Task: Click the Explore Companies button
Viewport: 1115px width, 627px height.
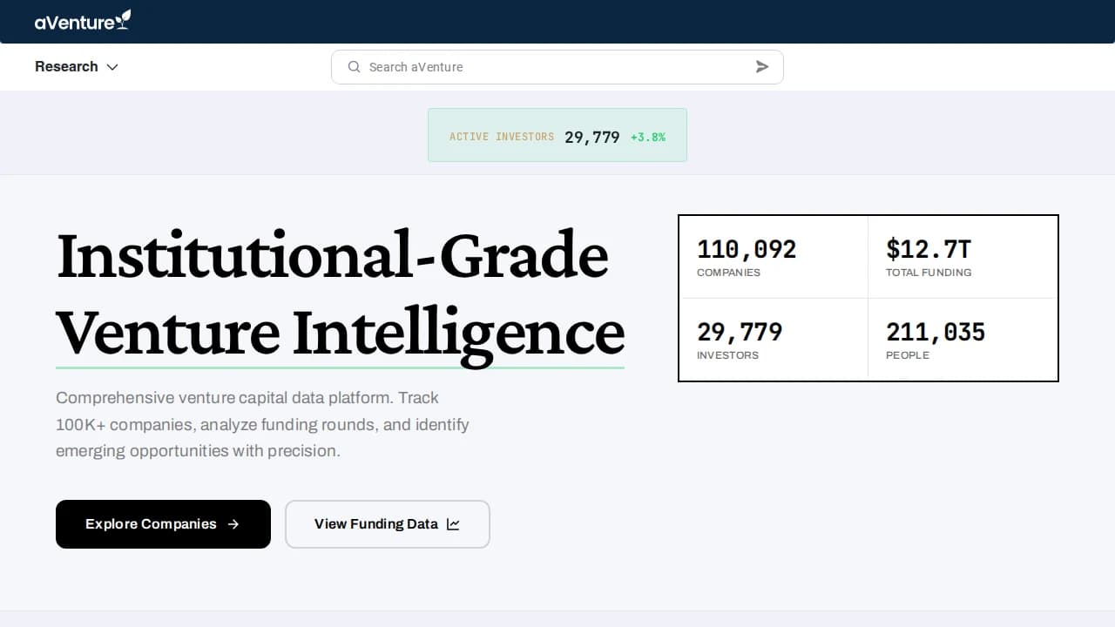Action: coord(163,524)
